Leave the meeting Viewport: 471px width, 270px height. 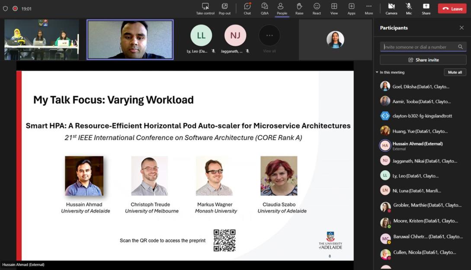452,9
